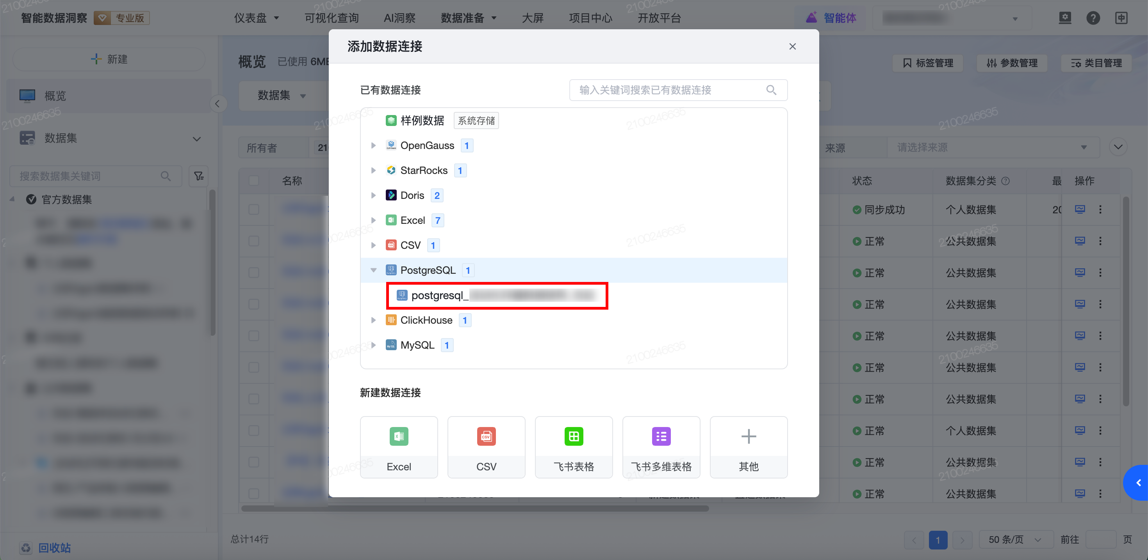The height and width of the screenshot is (560, 1148).
Task: Click the 其他 plus icon
Action: (x=748, y=436)
